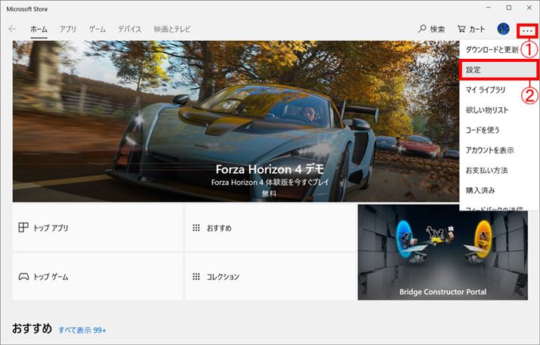540x345 pixels.
Task: Select 購入済み from the menu
Action: tap(499, 190)
